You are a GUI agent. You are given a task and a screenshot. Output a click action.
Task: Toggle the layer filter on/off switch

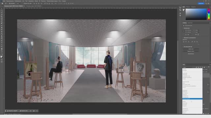click(209, 67)
